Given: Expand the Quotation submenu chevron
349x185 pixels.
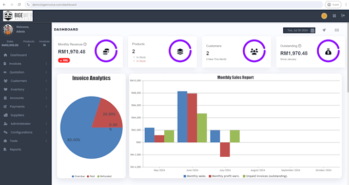Looking at the screenshot, I should coord(47,72).
